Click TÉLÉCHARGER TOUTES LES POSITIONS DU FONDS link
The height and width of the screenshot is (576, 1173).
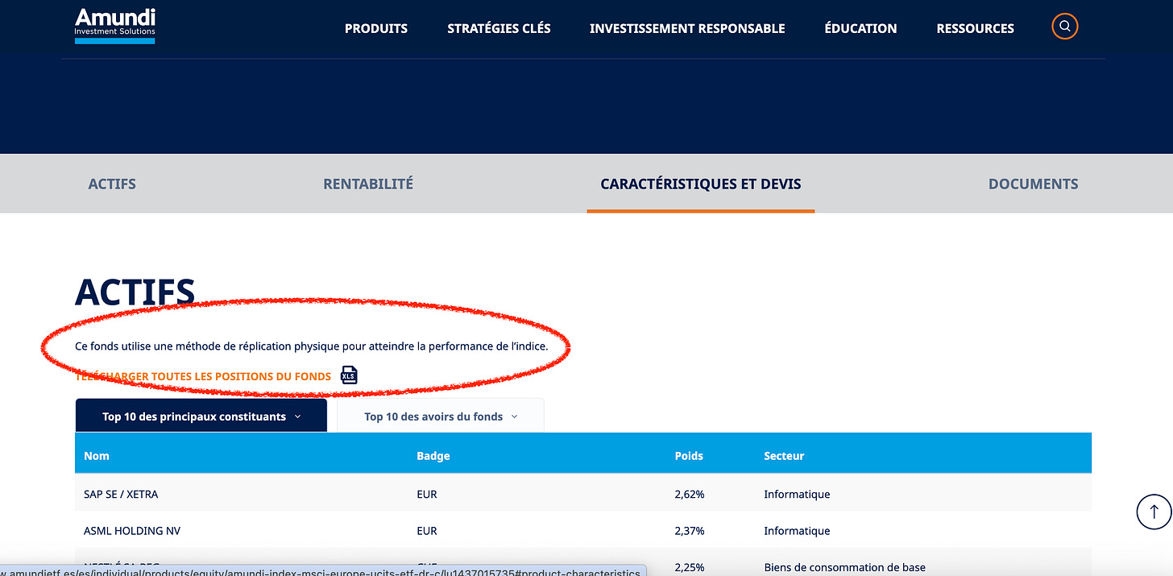pos(203,376)
